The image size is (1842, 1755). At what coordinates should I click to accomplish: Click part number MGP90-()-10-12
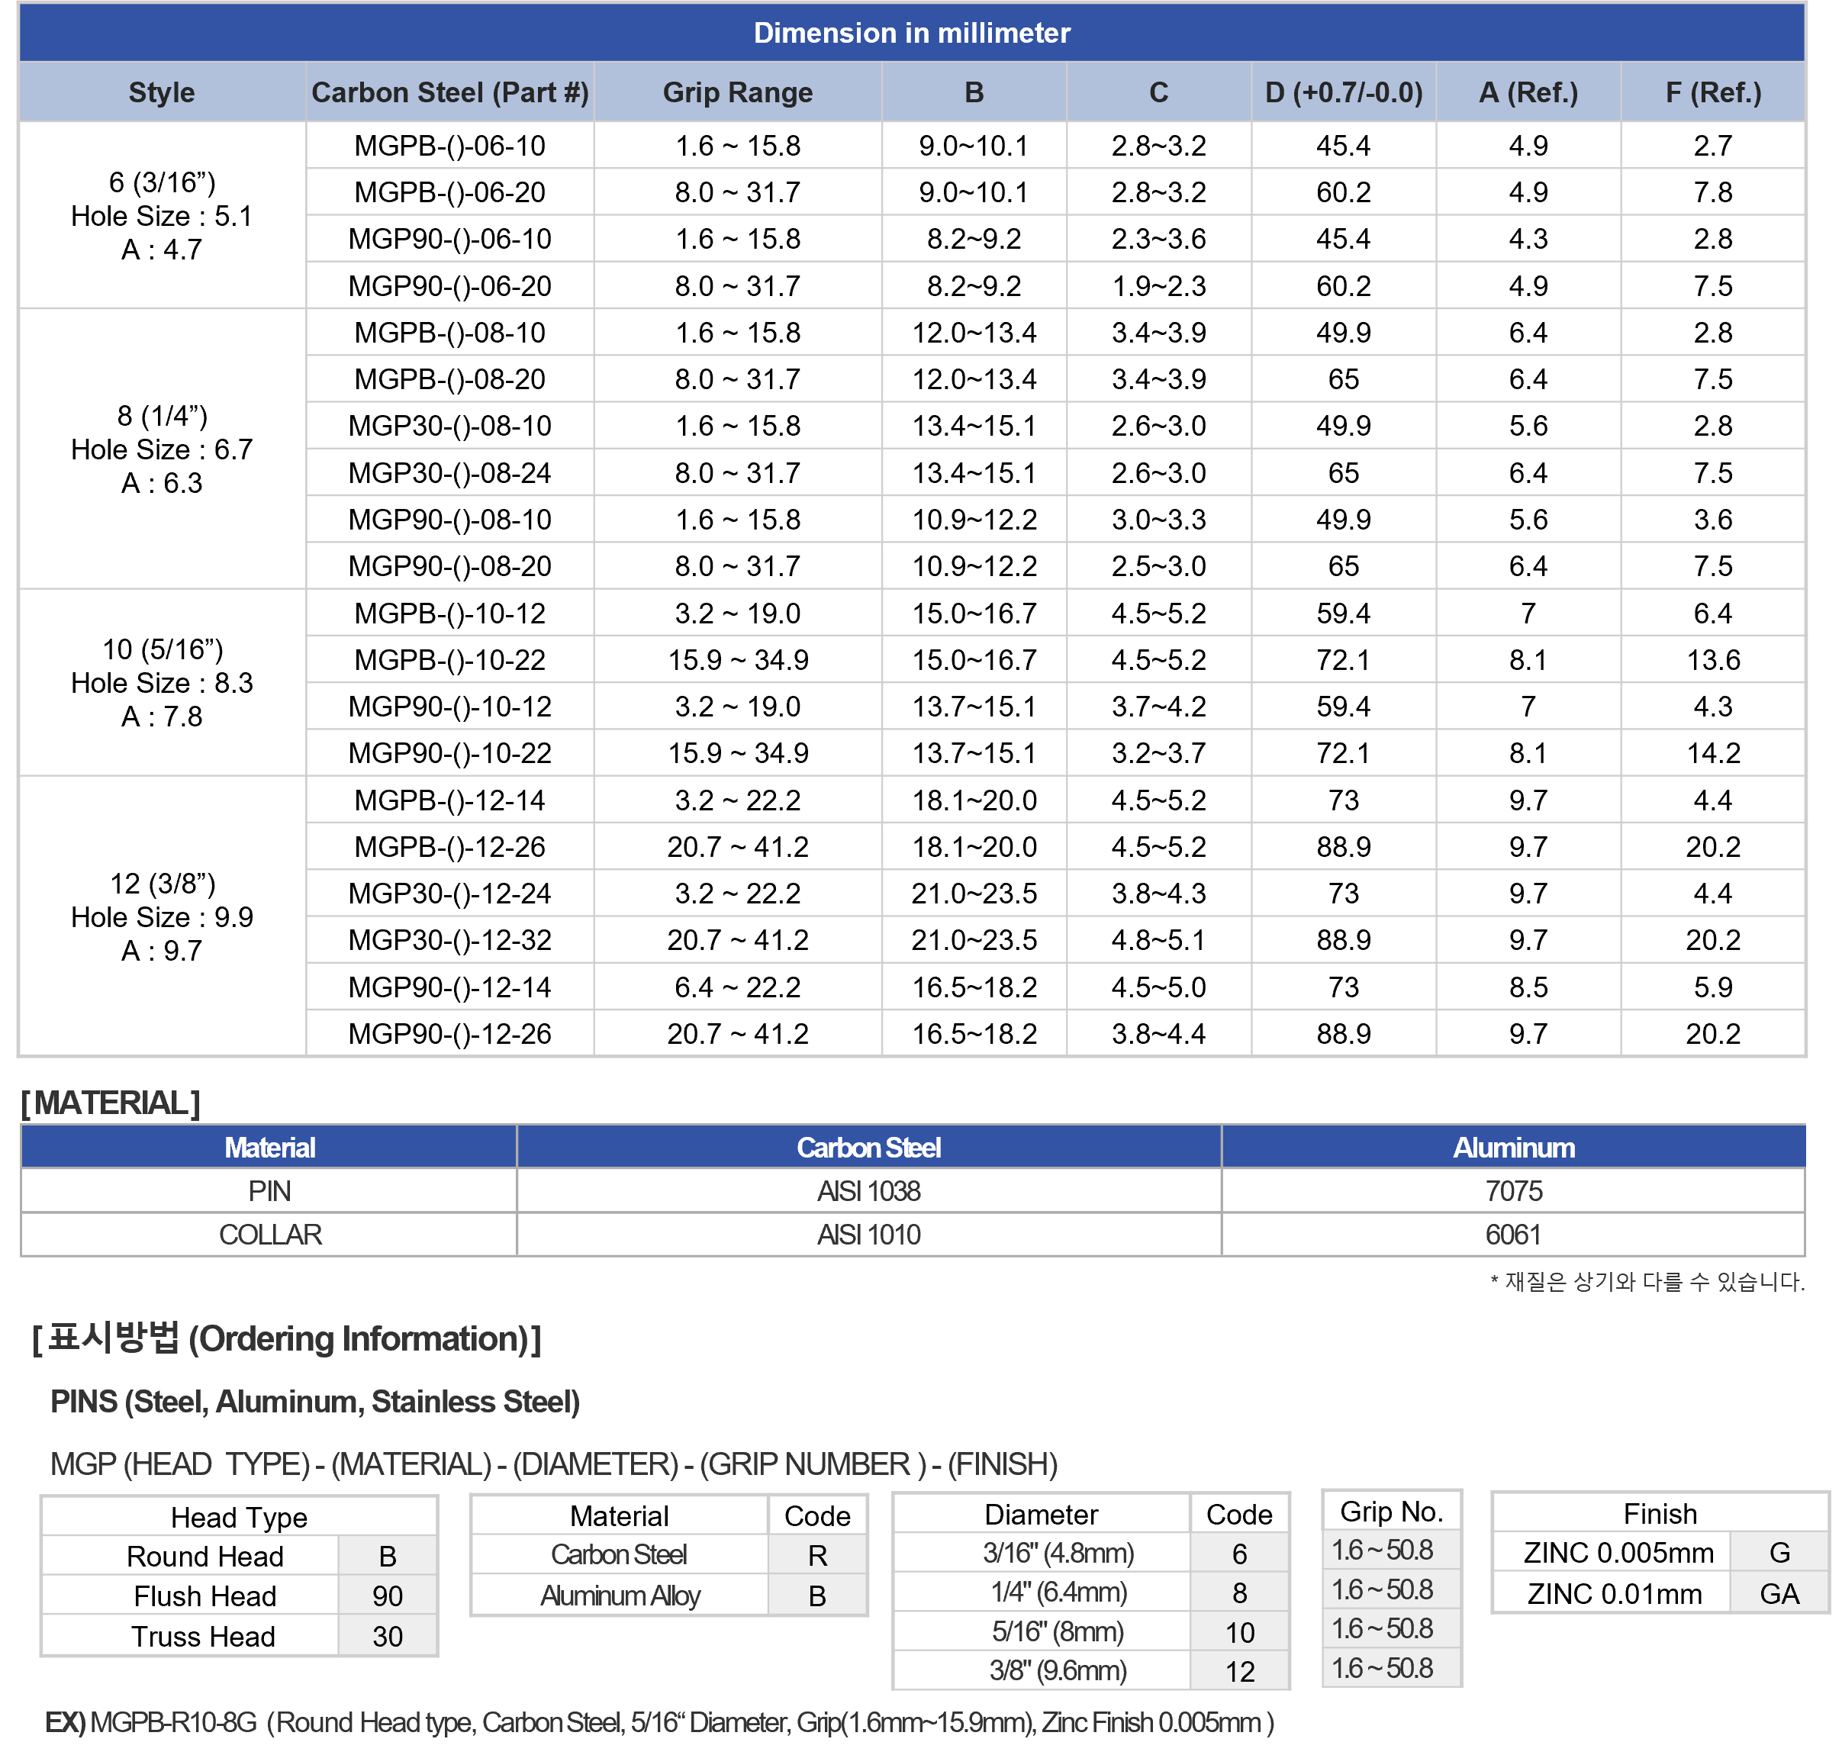coord(450,707)
